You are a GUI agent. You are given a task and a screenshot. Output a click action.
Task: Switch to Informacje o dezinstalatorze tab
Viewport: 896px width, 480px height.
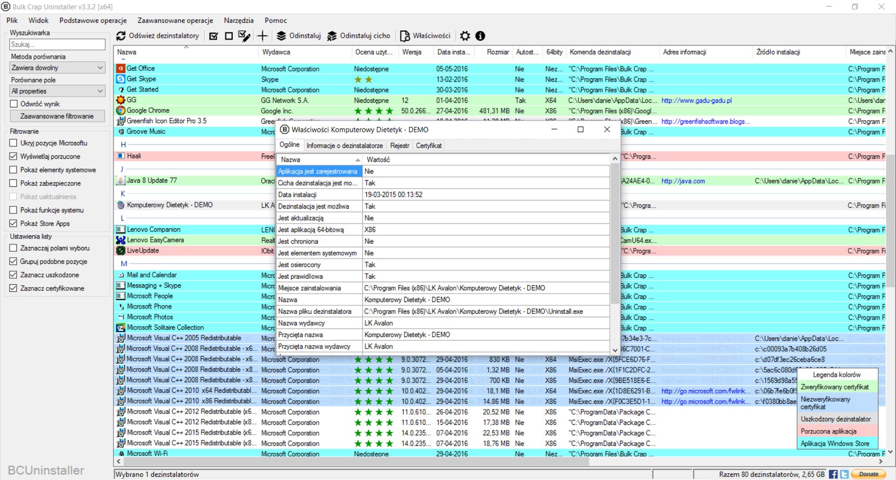tap(345, 146)
